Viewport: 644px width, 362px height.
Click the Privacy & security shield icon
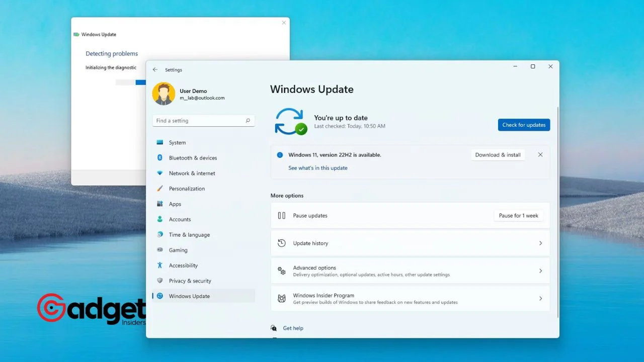160,281
